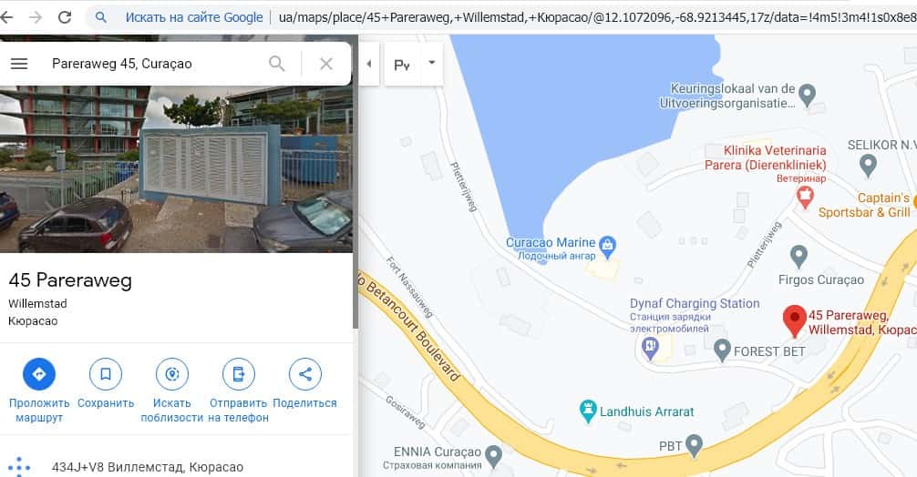Open Landhuis Arrarat on the map
Viewport: 917px width, 477px height.
(587, 411)
